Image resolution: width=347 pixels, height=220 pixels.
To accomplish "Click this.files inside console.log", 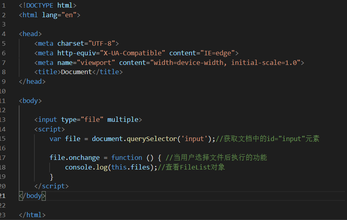I will (130, 168).
